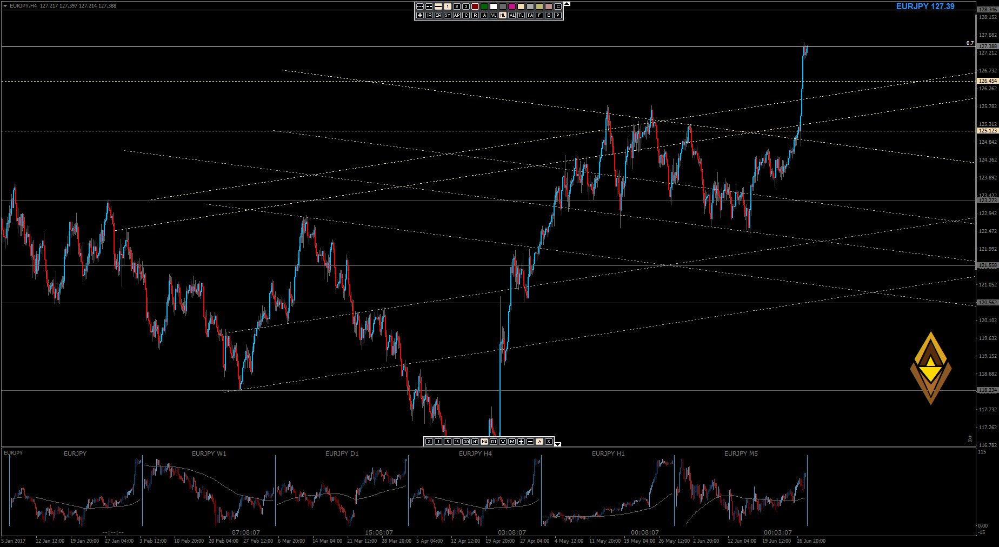
Task: Toggle the HL horizontal line tool
Action: 503,15
